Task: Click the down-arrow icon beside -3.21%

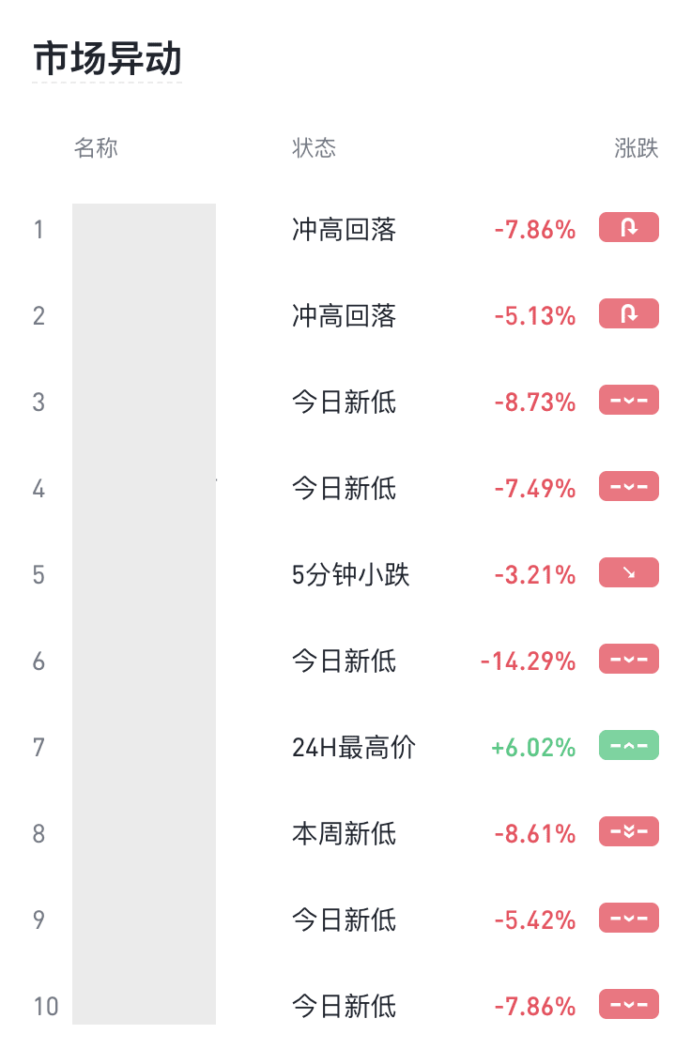Action: coord(628,573)
